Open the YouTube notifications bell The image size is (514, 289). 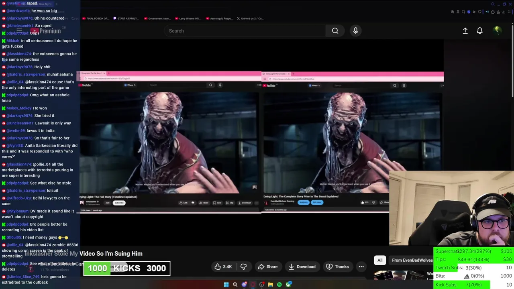[479, 31]
